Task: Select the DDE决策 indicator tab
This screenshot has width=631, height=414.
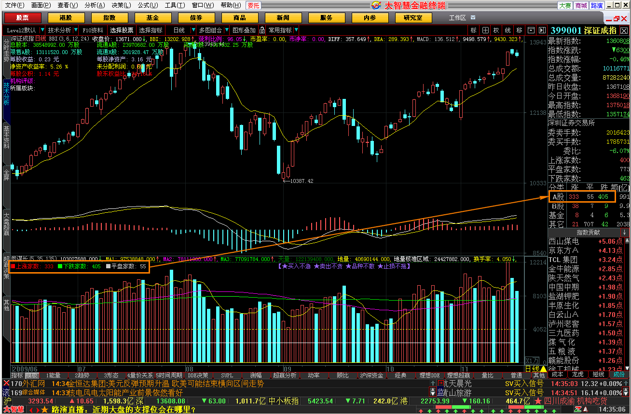Action: [198, 375]
